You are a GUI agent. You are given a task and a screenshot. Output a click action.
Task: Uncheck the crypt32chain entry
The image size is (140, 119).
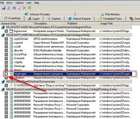(x=6, y=39)
